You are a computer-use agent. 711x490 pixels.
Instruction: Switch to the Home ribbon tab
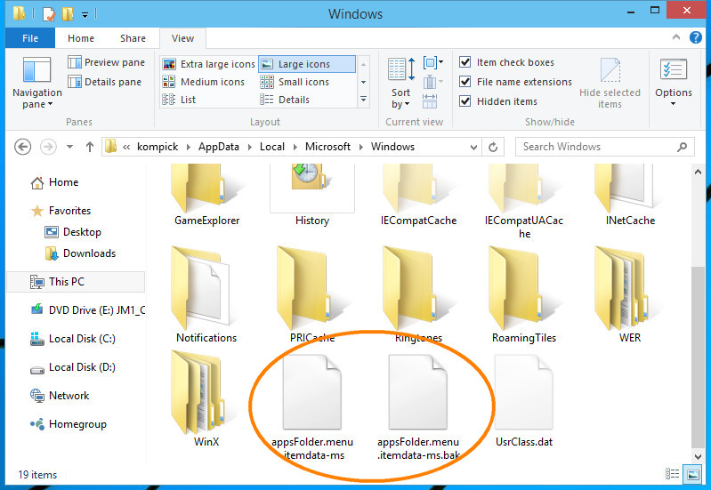81,38
